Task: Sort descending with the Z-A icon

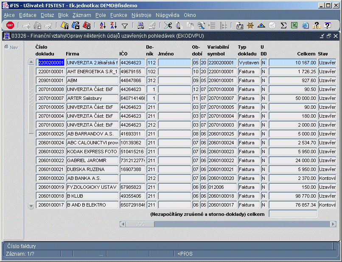Action: point(114,25)
